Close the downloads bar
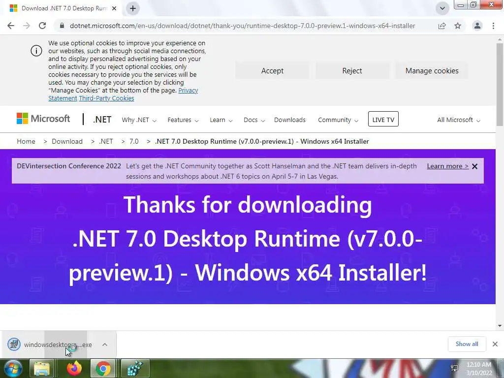The image size is (504, 378). (x=495, y=344)
